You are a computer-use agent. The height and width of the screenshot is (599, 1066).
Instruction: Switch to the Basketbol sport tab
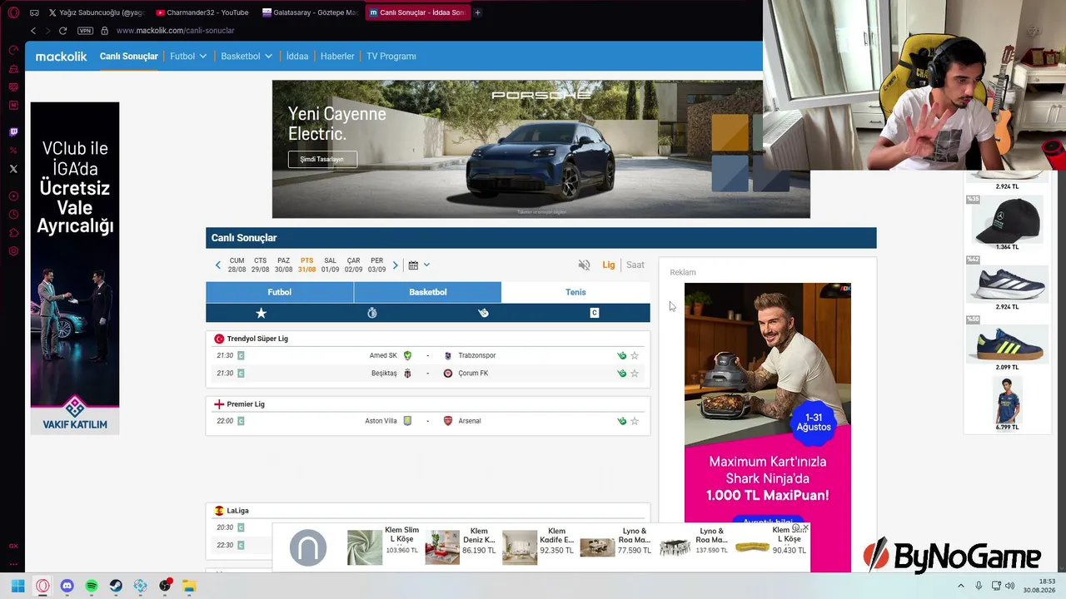pyautogui.click(x=428, y=292)
